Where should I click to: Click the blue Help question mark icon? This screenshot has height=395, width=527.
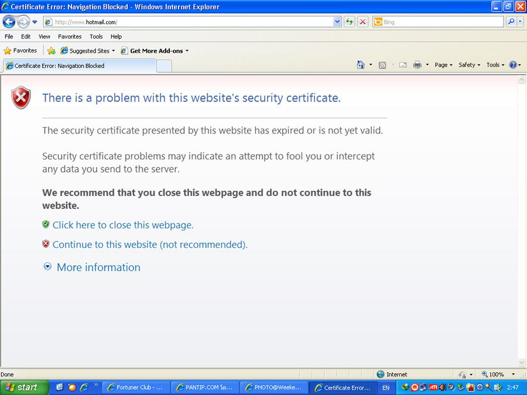(513, 65)
